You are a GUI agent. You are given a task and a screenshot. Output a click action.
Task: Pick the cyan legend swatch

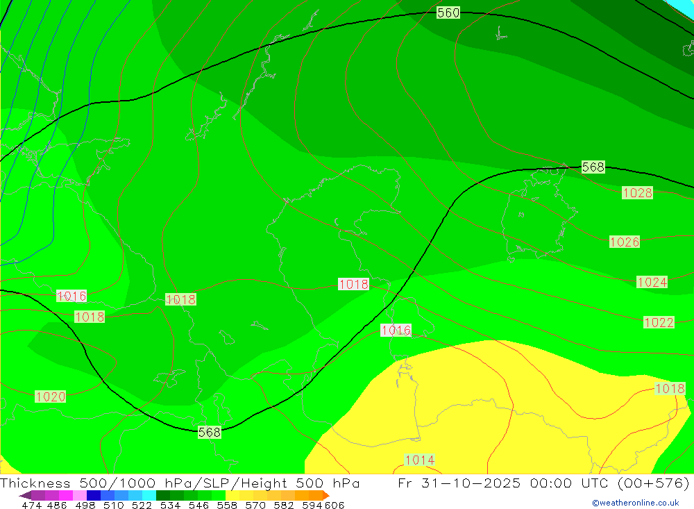pos(149,495)
